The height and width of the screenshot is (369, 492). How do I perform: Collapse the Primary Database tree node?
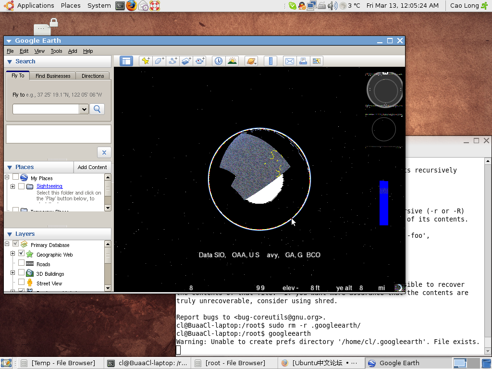pyautogui.click(x=7, y=244)
